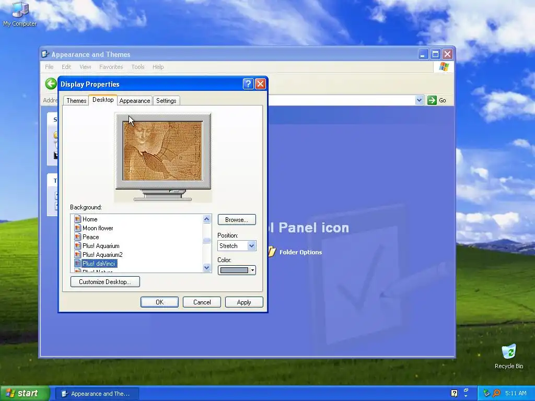Select Home in background list
This screenshot has width=535, height=401.
tap(90, 219)
